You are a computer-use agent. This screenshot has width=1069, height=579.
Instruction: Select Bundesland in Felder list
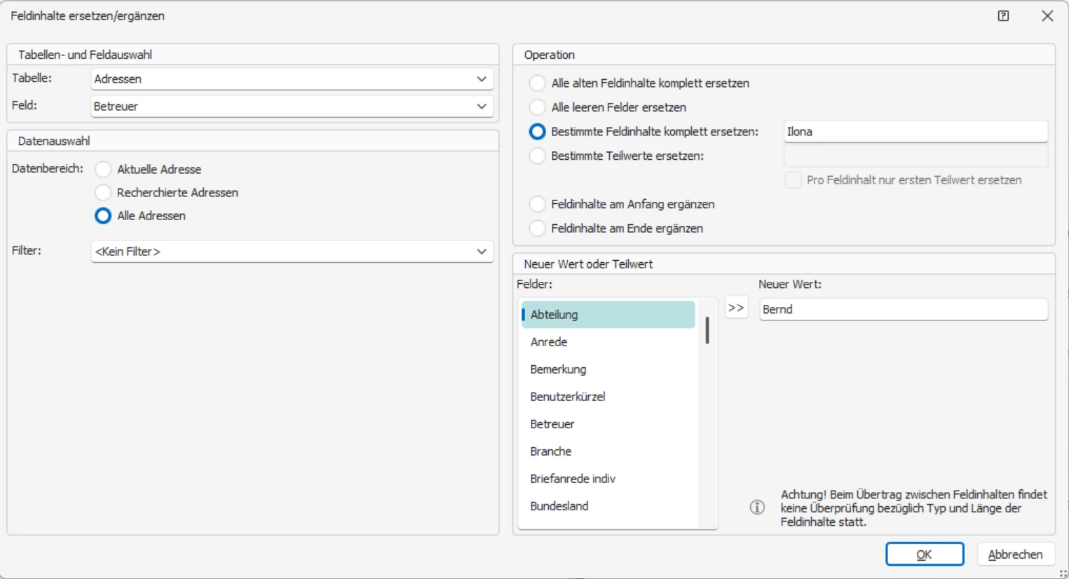pyautogui.click(x=608, y=506)
